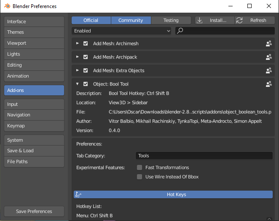Click the Blender logo icon in title bar
The width and height of the screenshot is (279, 221).
[x=7, y=6]
